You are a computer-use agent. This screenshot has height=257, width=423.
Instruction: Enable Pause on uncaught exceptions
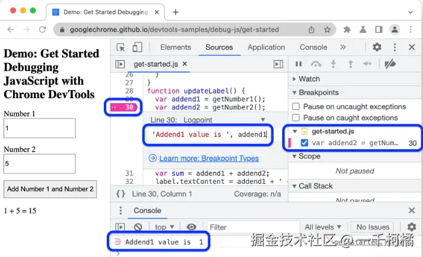tap(296, 106)
